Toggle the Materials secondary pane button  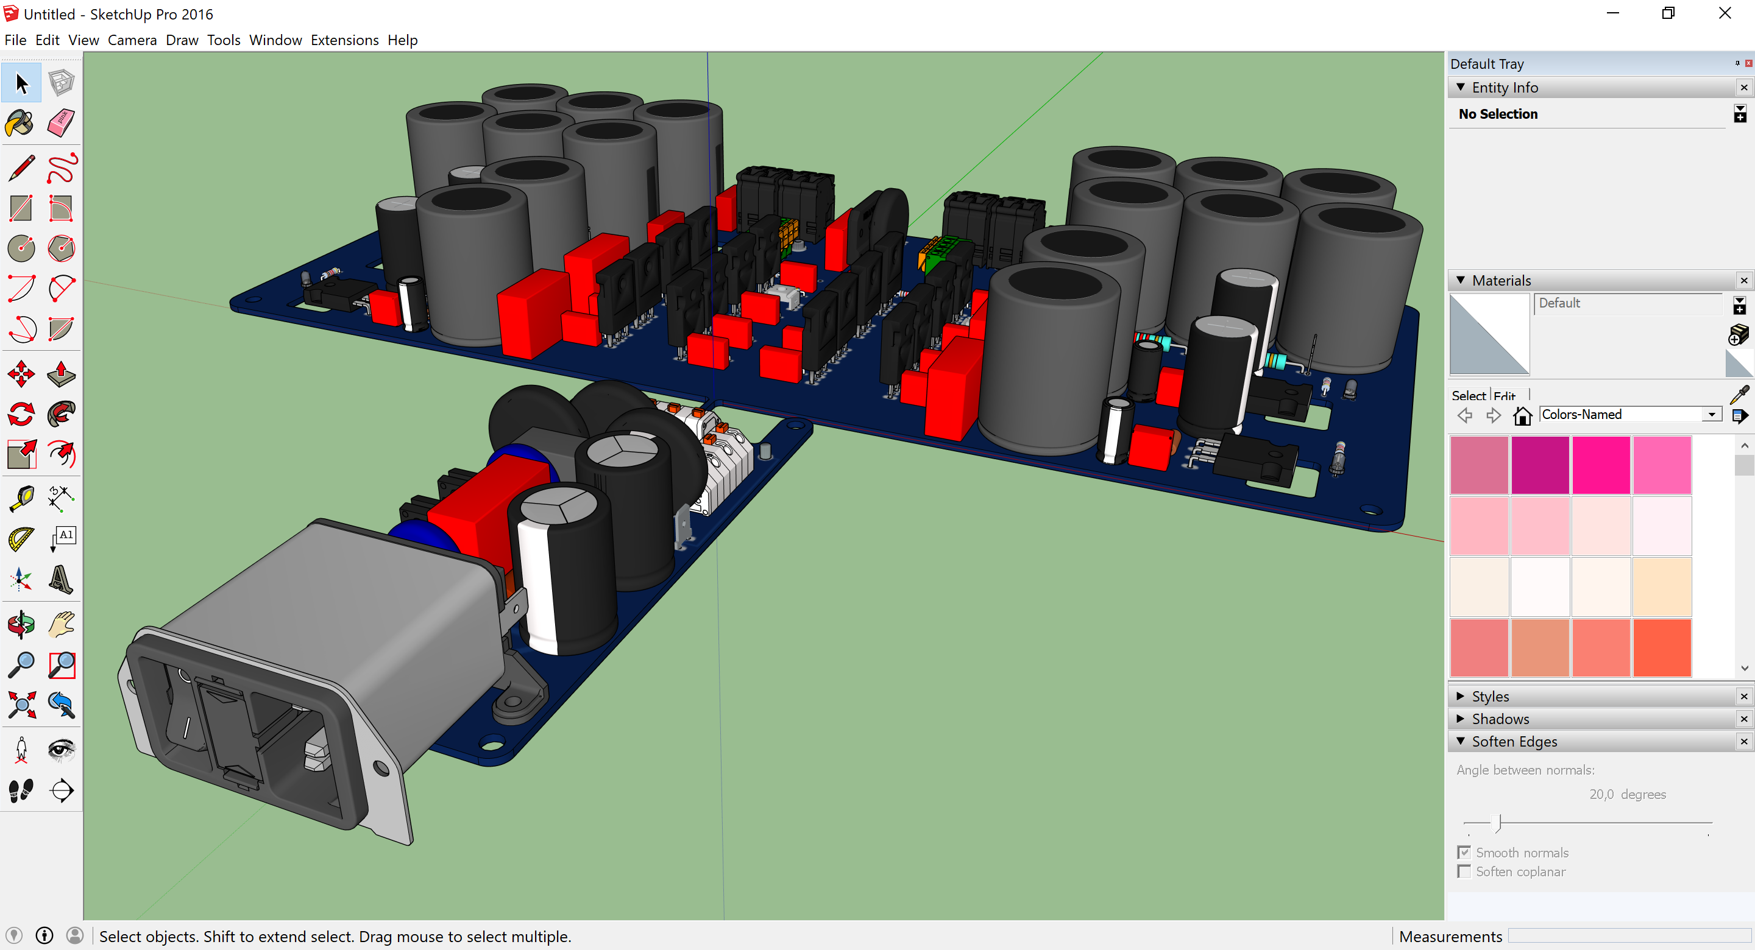1739,305
